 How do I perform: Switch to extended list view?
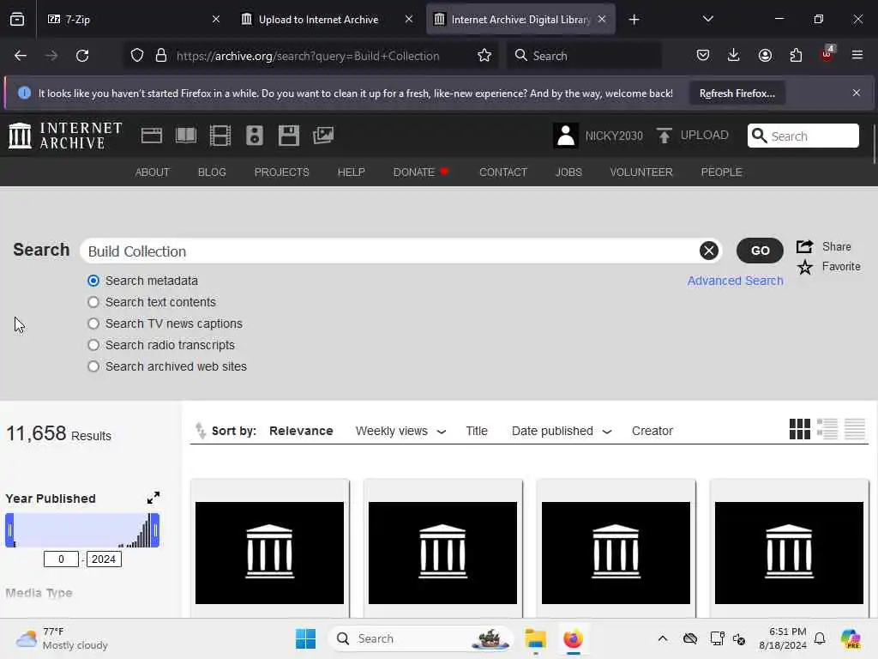pyautogui.click(x=827, y=429)
